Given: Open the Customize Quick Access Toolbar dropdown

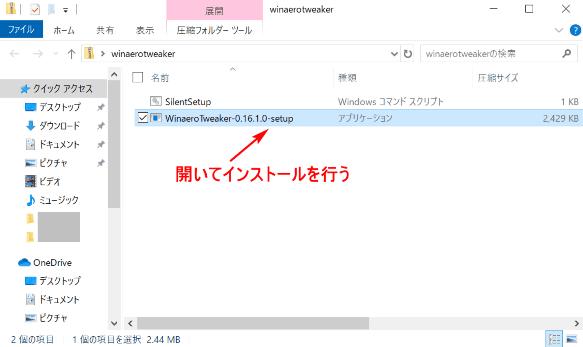Looking at the screenshot, I should [66, 10].
